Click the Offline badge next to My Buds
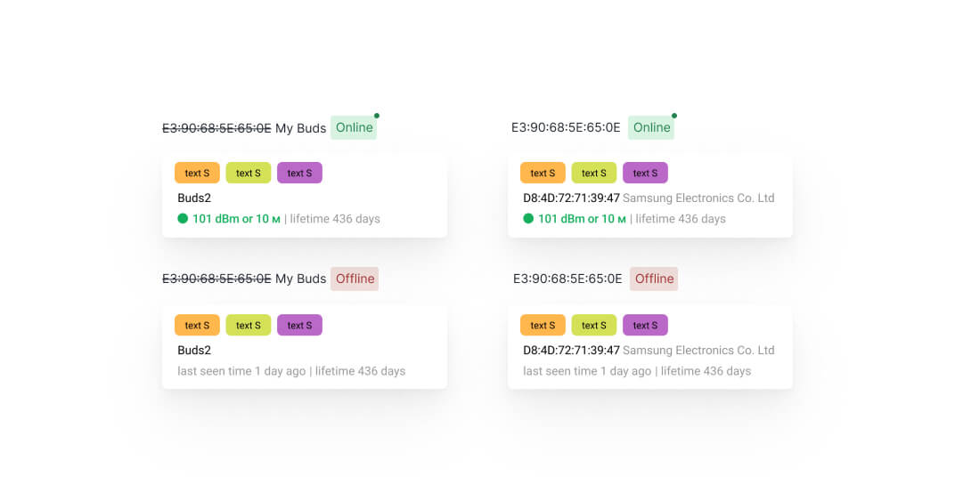Viewport: 955px width, 501px height. click(x=355, y=279)
